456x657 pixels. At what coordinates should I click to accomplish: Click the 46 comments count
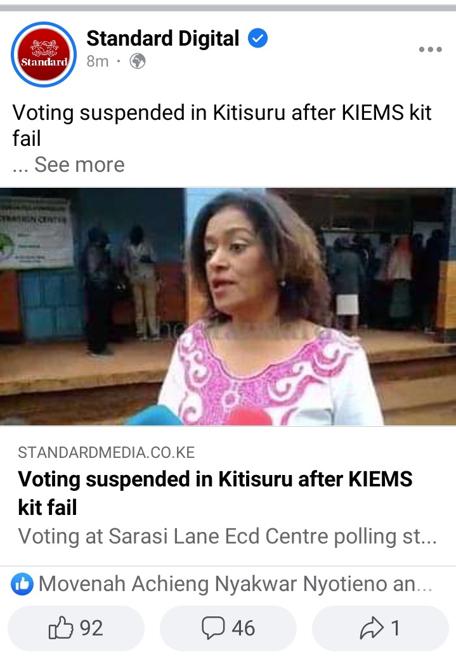click(243, 628)
